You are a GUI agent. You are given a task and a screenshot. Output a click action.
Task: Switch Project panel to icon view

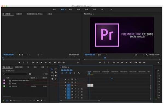point(11,101)
